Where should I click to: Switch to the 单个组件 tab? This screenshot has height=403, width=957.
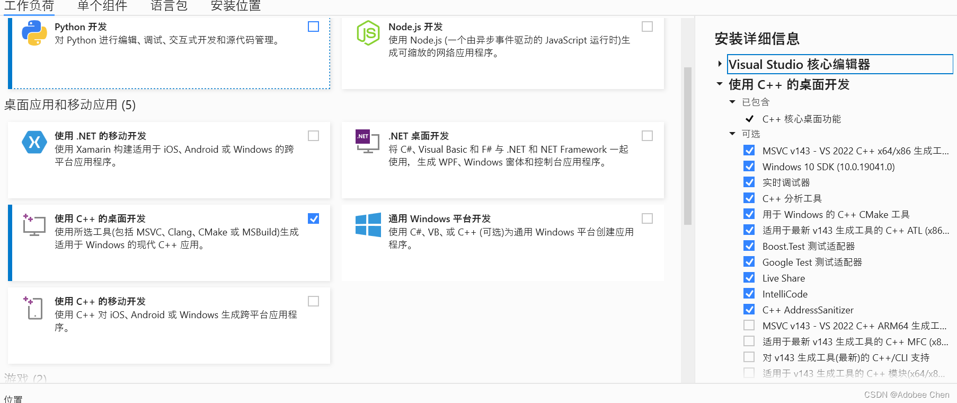[x=102, y=6]
